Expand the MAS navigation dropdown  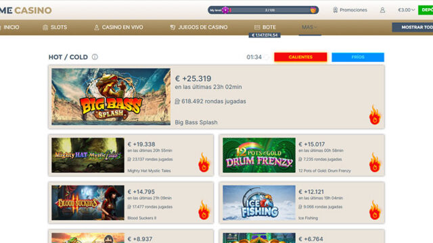point(309,27)
